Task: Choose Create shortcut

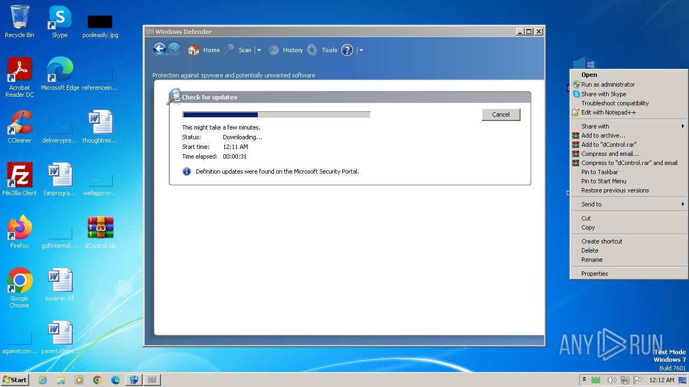Action: click(x=629, y=241)
